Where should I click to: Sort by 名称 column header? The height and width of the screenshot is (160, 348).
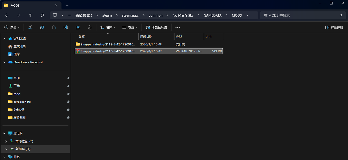pyautogui.click(x=82, y=37)
